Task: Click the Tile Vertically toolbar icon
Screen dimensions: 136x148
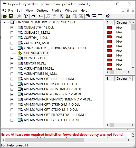Action: coord(100,16)
